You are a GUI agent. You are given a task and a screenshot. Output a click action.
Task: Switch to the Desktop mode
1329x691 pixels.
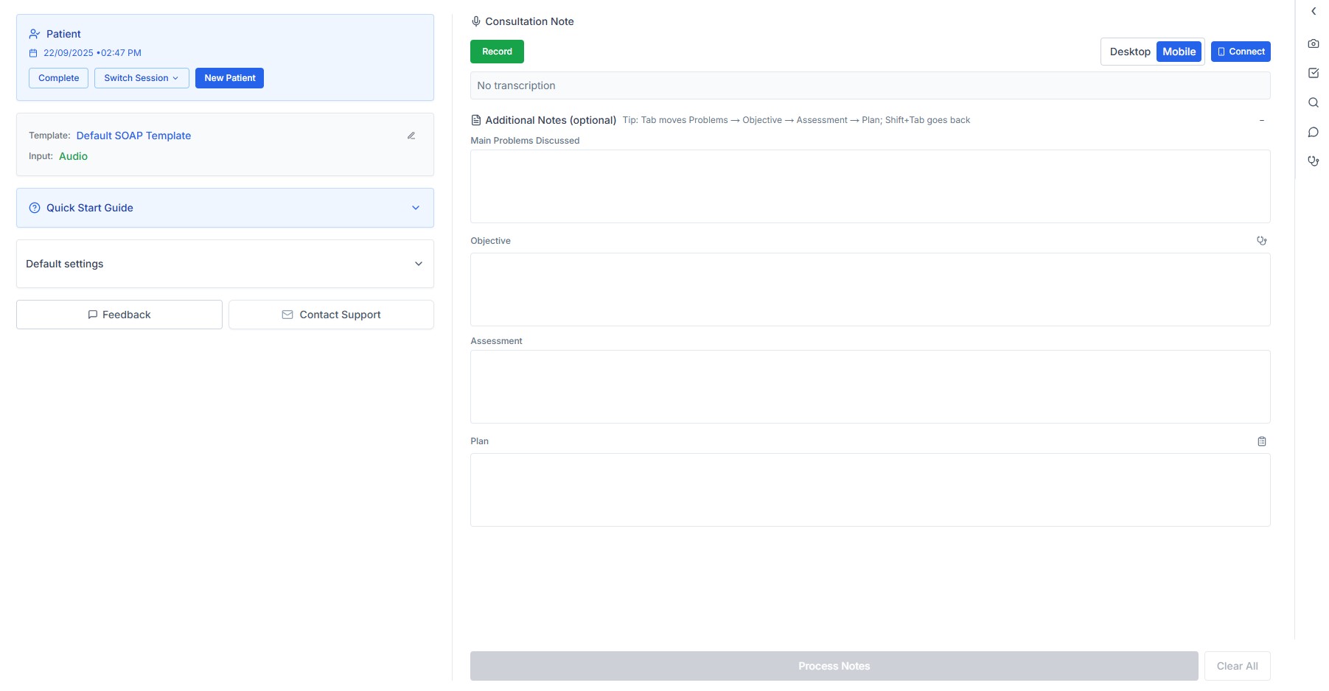tap(1130, 52)
